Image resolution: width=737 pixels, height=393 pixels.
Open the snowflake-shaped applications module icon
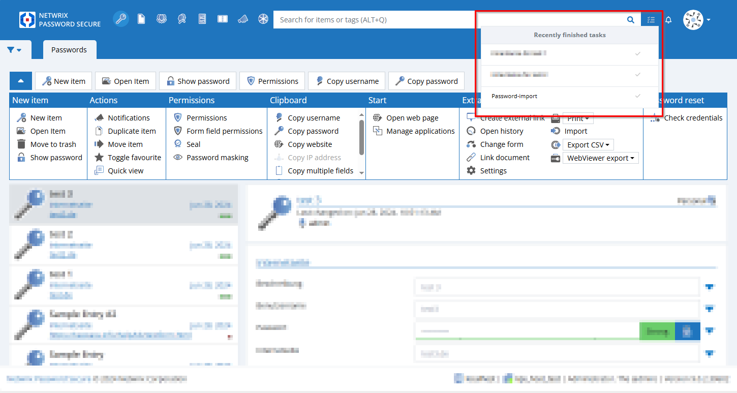[263, 19]
